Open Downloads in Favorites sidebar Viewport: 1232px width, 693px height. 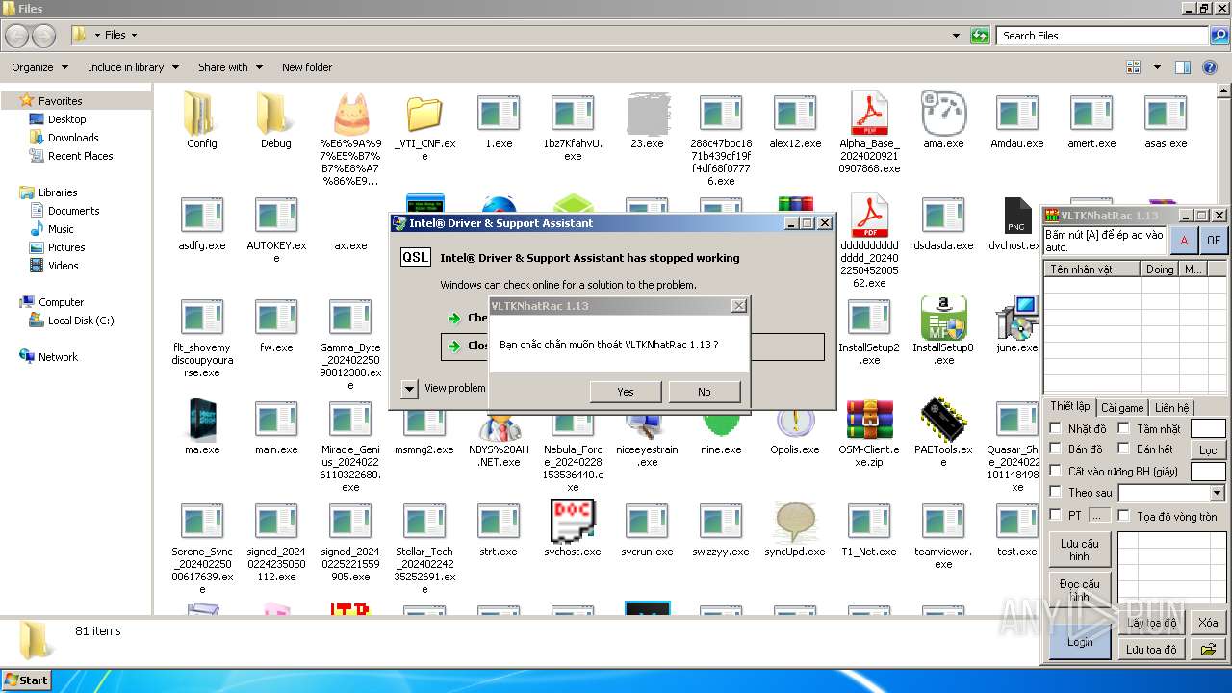pyautogui.click(x=73, y=138)
